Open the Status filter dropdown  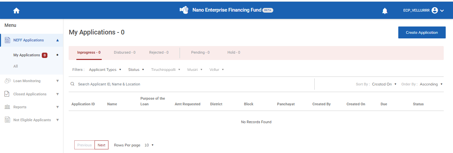[x=136, y=70]
